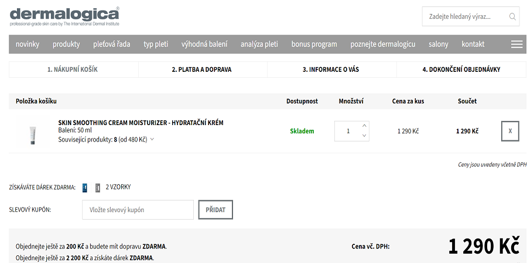Screen dimensions: 527x263
Task: Click the product thumbnail image
Action: (32, 132)
